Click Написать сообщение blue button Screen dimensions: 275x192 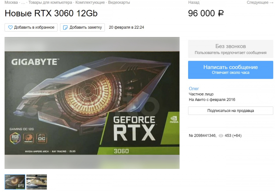231,70
